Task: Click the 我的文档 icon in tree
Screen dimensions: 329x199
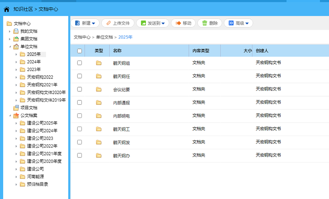Action: pyautogui.click(x=16, y=31)
